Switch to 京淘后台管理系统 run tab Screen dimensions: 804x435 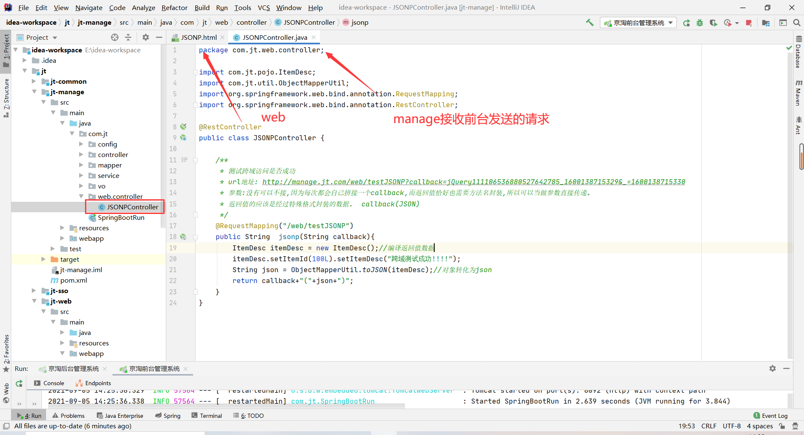(x=73, y=368)
